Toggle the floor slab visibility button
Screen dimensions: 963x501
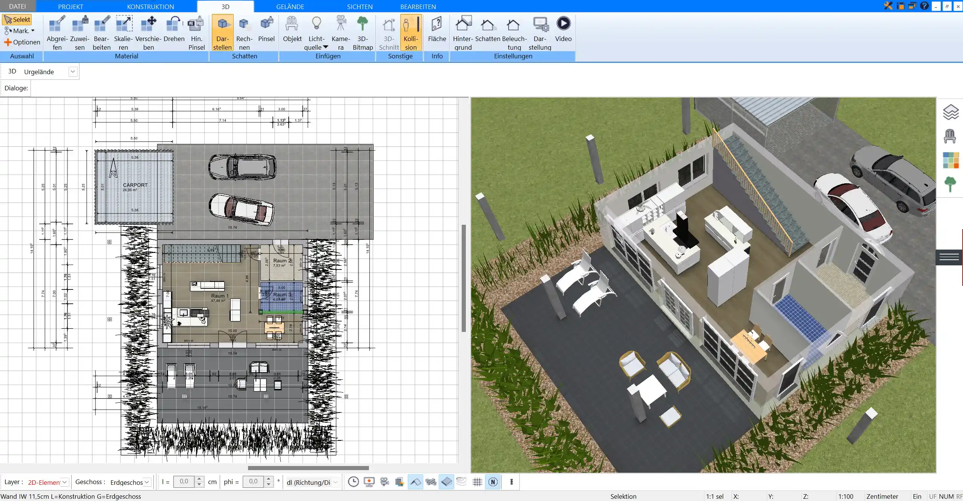[446, 482]
